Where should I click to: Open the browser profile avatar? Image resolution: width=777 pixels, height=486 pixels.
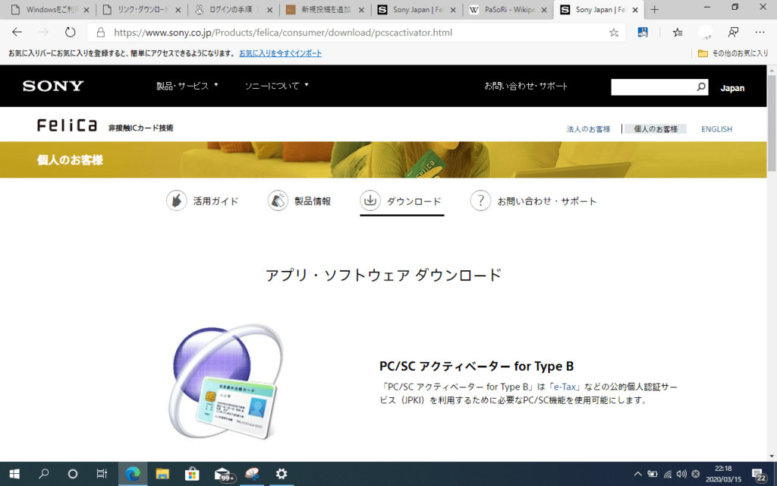pyautogui.click(x=705, y=33)
